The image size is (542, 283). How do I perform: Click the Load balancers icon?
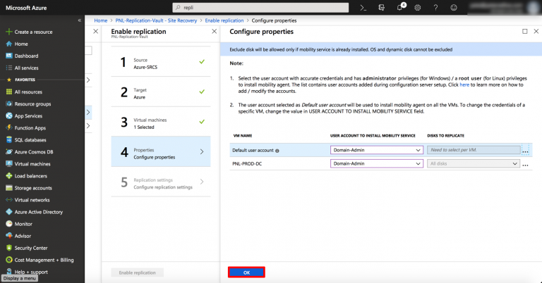(9, 176)
